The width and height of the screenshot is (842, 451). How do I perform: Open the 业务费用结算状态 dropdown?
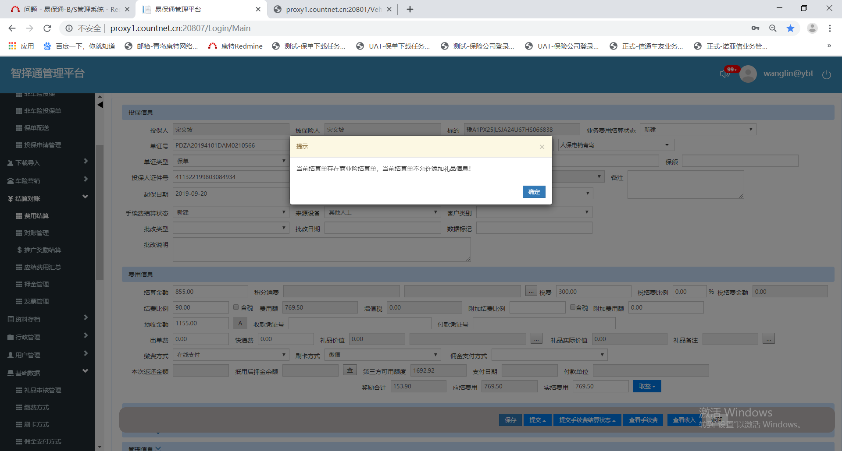tap(698, 130)
